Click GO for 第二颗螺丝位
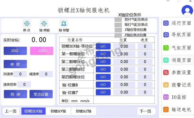 click(103, 61)
